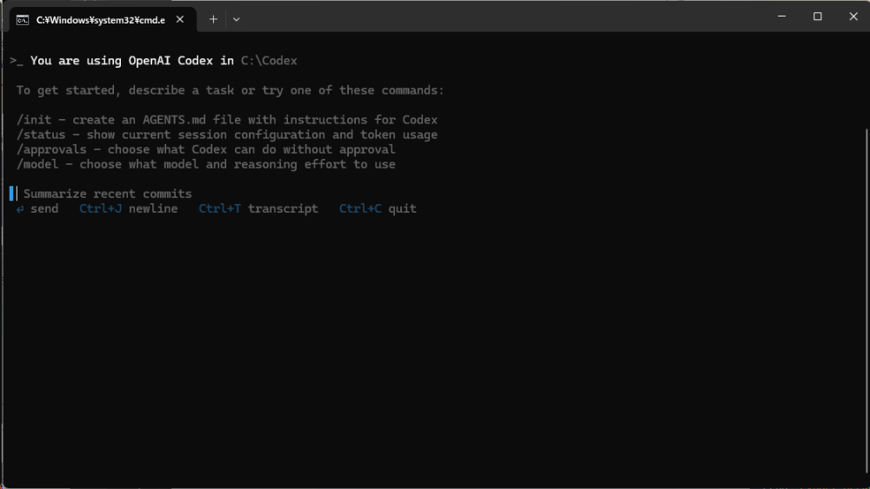Image resolution: width=870 pixels, height=489 pixels.
Task: Click the terminal vertical scrollbar
Action: click(867, 299)
